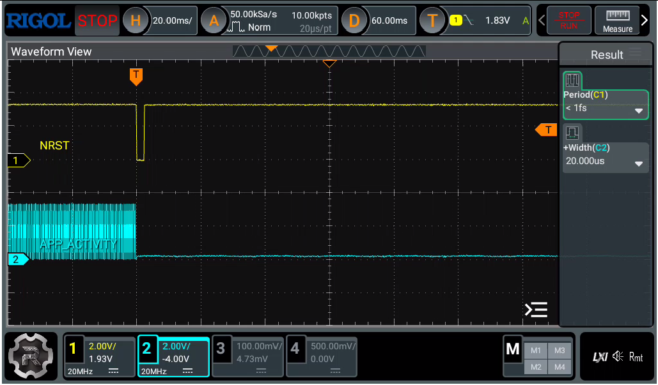Open the Result panel menu icon
Screen dimensions: 658x385
coord(636,52)
